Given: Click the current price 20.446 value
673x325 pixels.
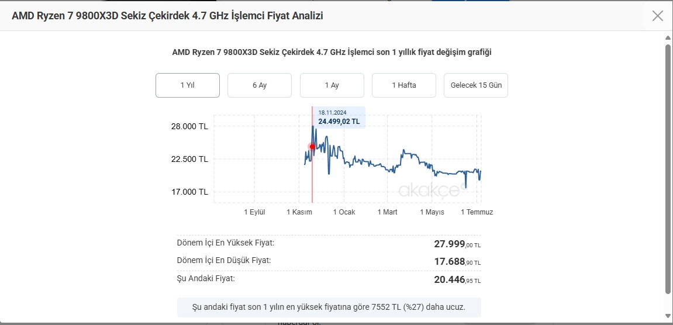Looking at the screenshot, I should point(458,280).
